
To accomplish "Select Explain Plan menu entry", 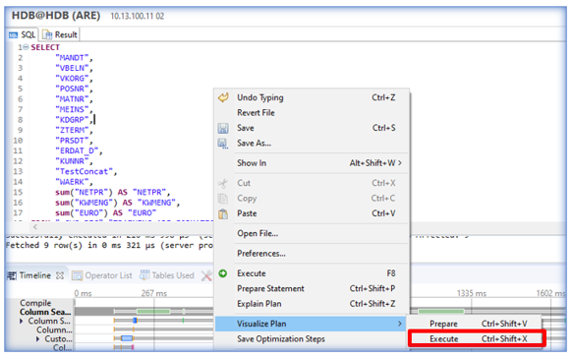I will pyautogui.click(x=312, y=304).
